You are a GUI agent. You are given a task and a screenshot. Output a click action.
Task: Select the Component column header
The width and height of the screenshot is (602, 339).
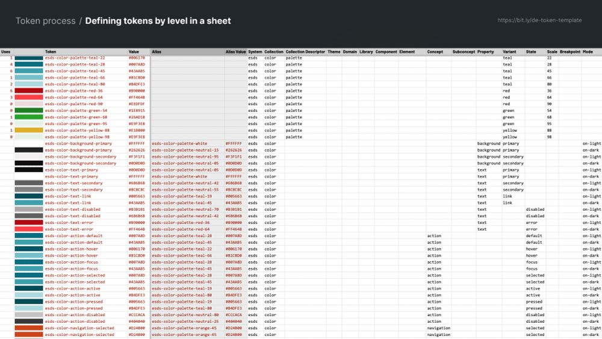point(386,51)
